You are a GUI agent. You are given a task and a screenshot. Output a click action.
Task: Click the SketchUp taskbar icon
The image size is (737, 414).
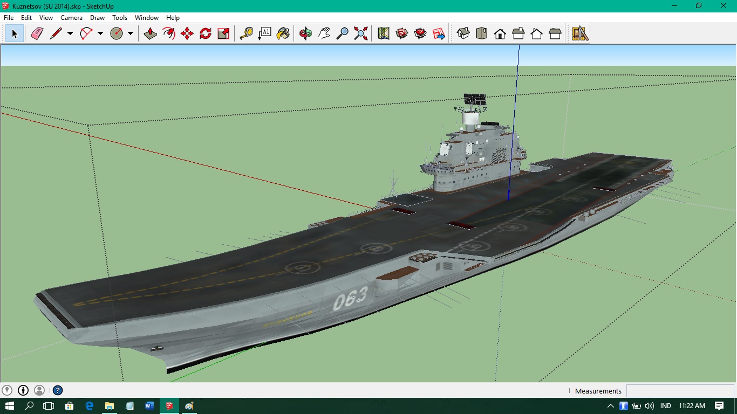pos(169,406)
